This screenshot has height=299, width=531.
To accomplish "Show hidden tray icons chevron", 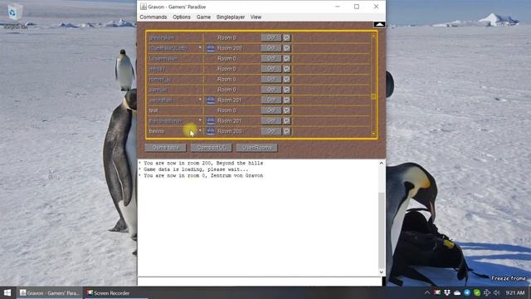I will tap(427, 293).
